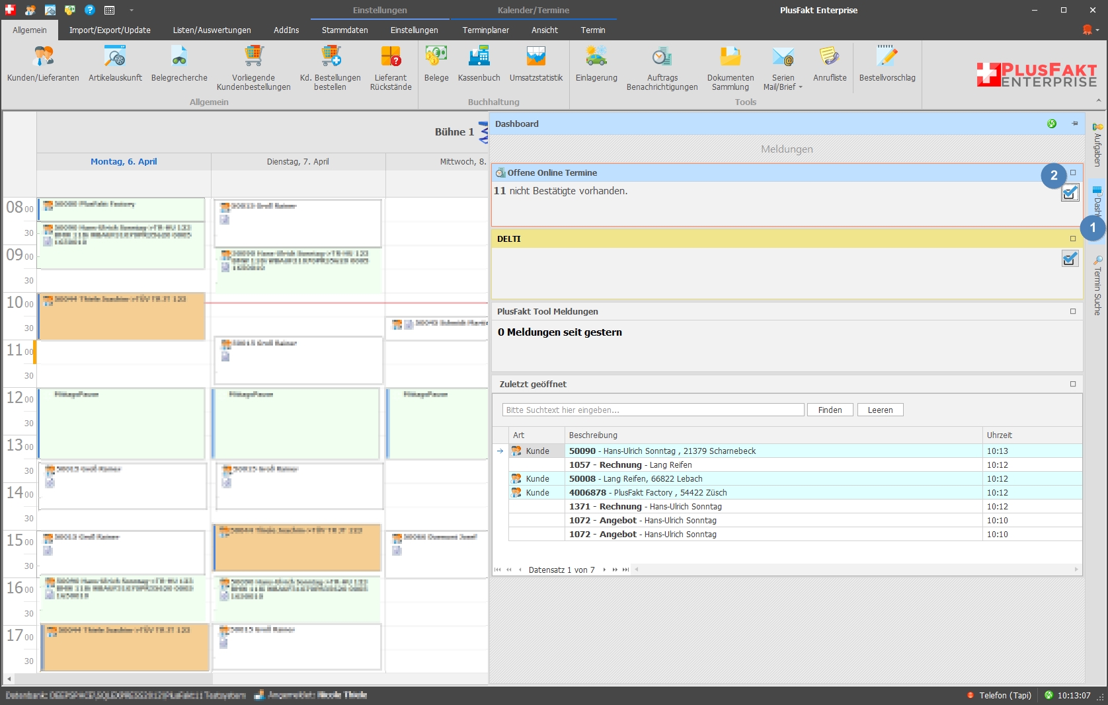Click quick-access calendar icon in title bar
Viewport: 1108px width, 705px height.
pyautogui.click(x=110, y=10)
